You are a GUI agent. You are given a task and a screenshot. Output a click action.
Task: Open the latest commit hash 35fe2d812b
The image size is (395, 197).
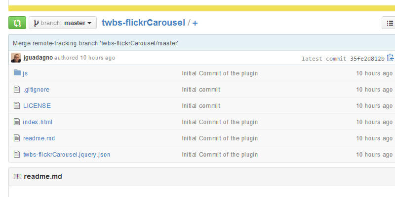tap(367, 58)
